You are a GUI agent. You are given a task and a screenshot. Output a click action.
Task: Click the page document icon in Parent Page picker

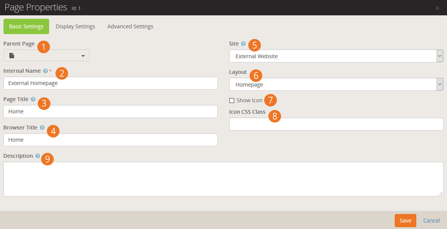coord(12,56)
